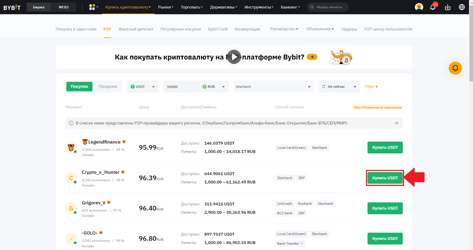This screenshot has width=473, height=250.
Task: Go to Покупка в один клик tab
Action: [x=76, y=29]
